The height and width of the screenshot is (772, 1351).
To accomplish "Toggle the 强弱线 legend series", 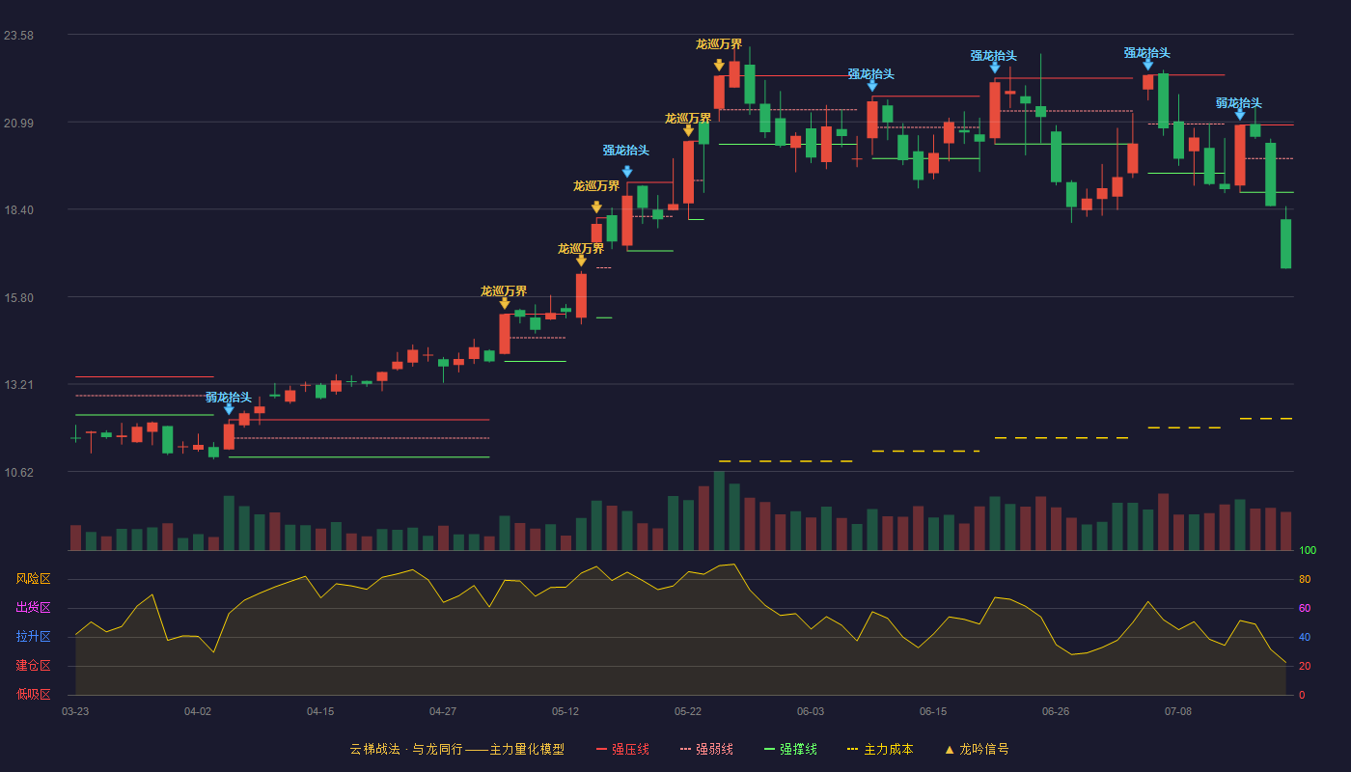I will coord(706,749).
